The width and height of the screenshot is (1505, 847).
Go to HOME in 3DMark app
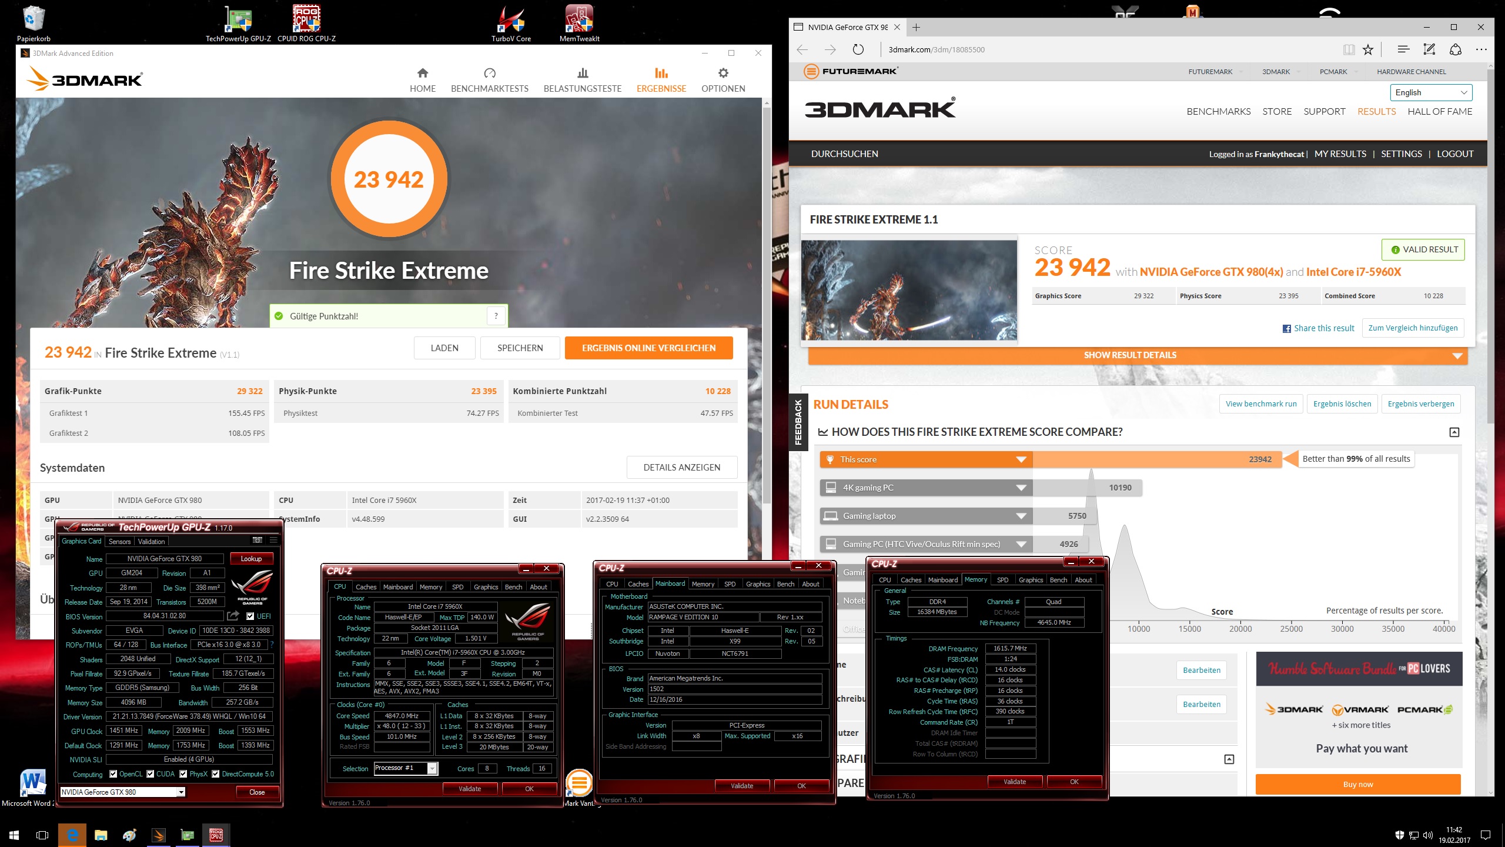423,80
